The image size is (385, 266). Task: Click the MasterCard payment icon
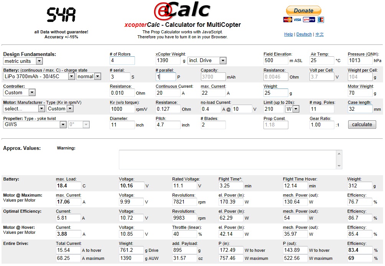click(x=288, y=20)
